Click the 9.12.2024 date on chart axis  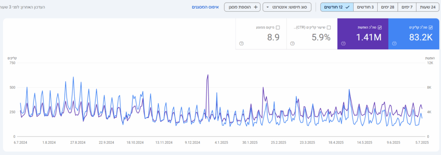193,143
